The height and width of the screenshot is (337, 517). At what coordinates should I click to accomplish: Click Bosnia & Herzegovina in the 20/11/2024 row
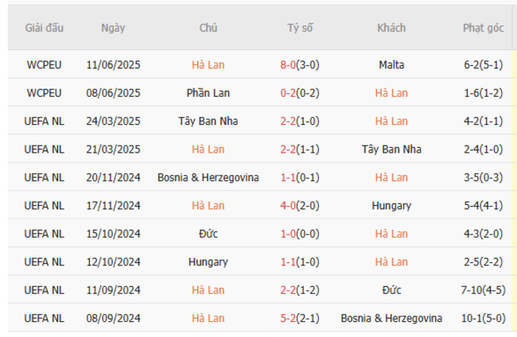(208, 177)
